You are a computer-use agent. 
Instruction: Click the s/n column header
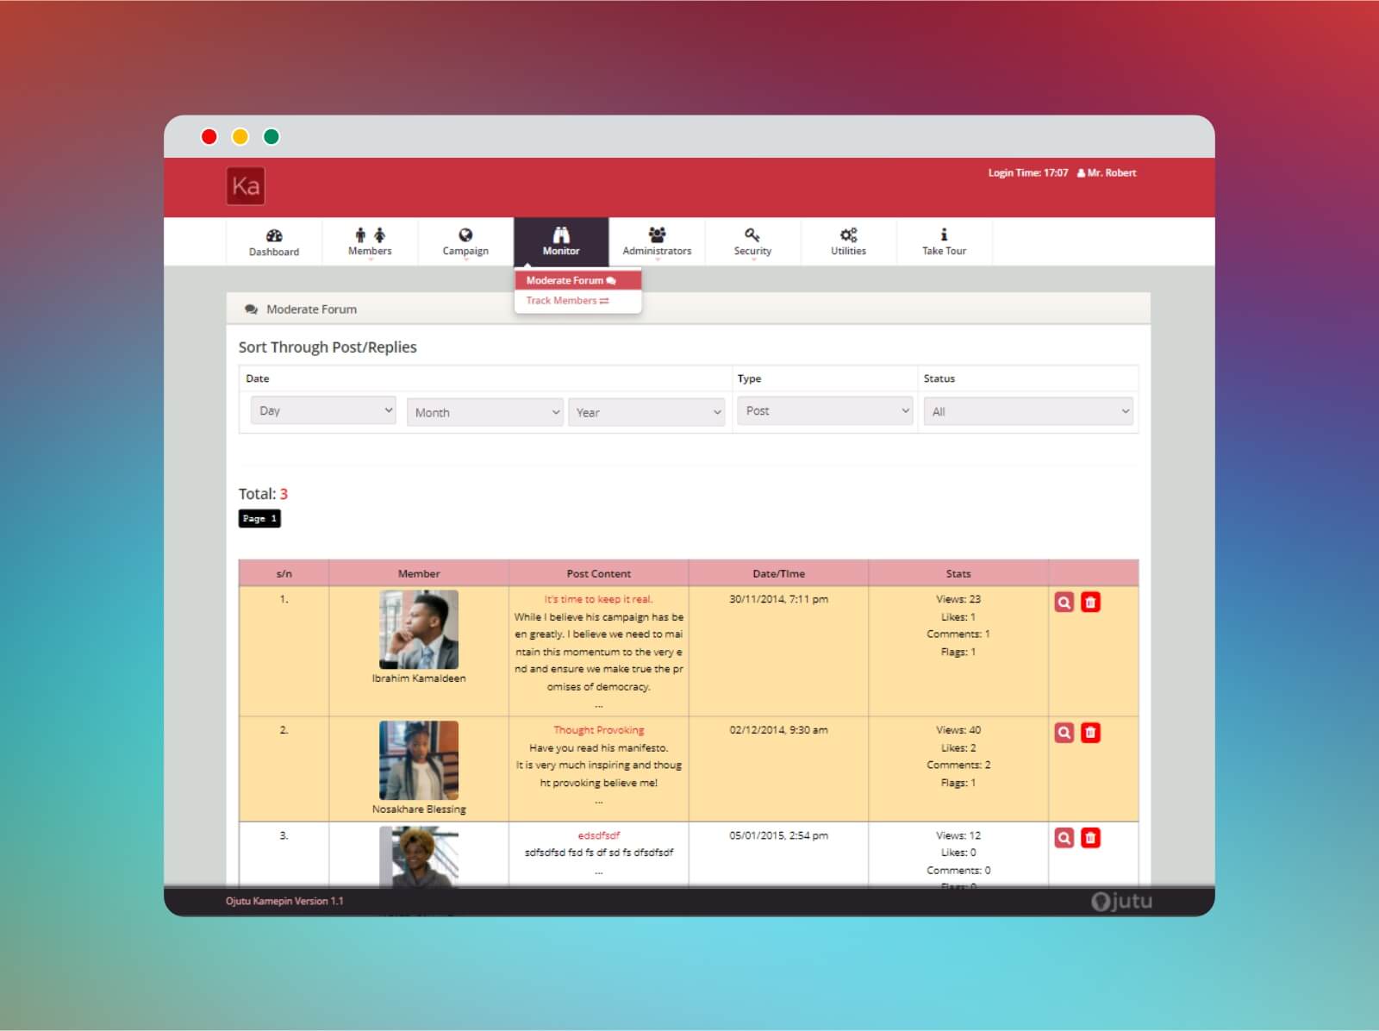(x=284, y=573)
